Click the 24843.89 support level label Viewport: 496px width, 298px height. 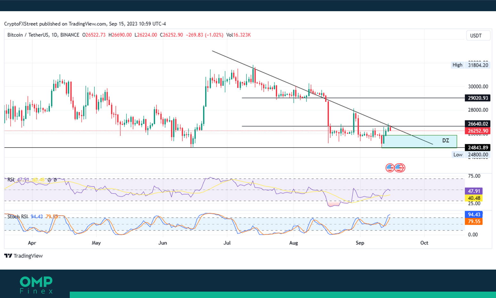tap(478, 148)
